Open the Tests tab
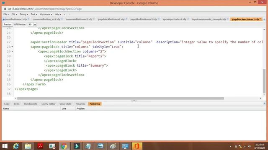Viewport: 268px width, 150px height. click(17, 104)
